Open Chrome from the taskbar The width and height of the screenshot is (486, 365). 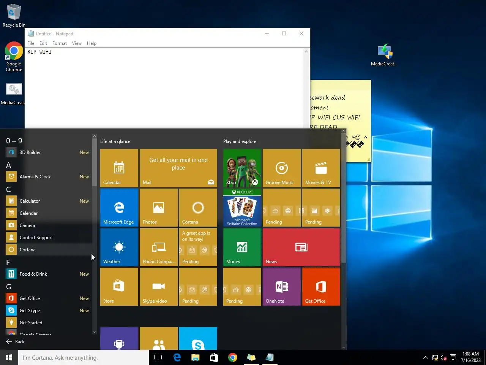click(x=233, y=357)
